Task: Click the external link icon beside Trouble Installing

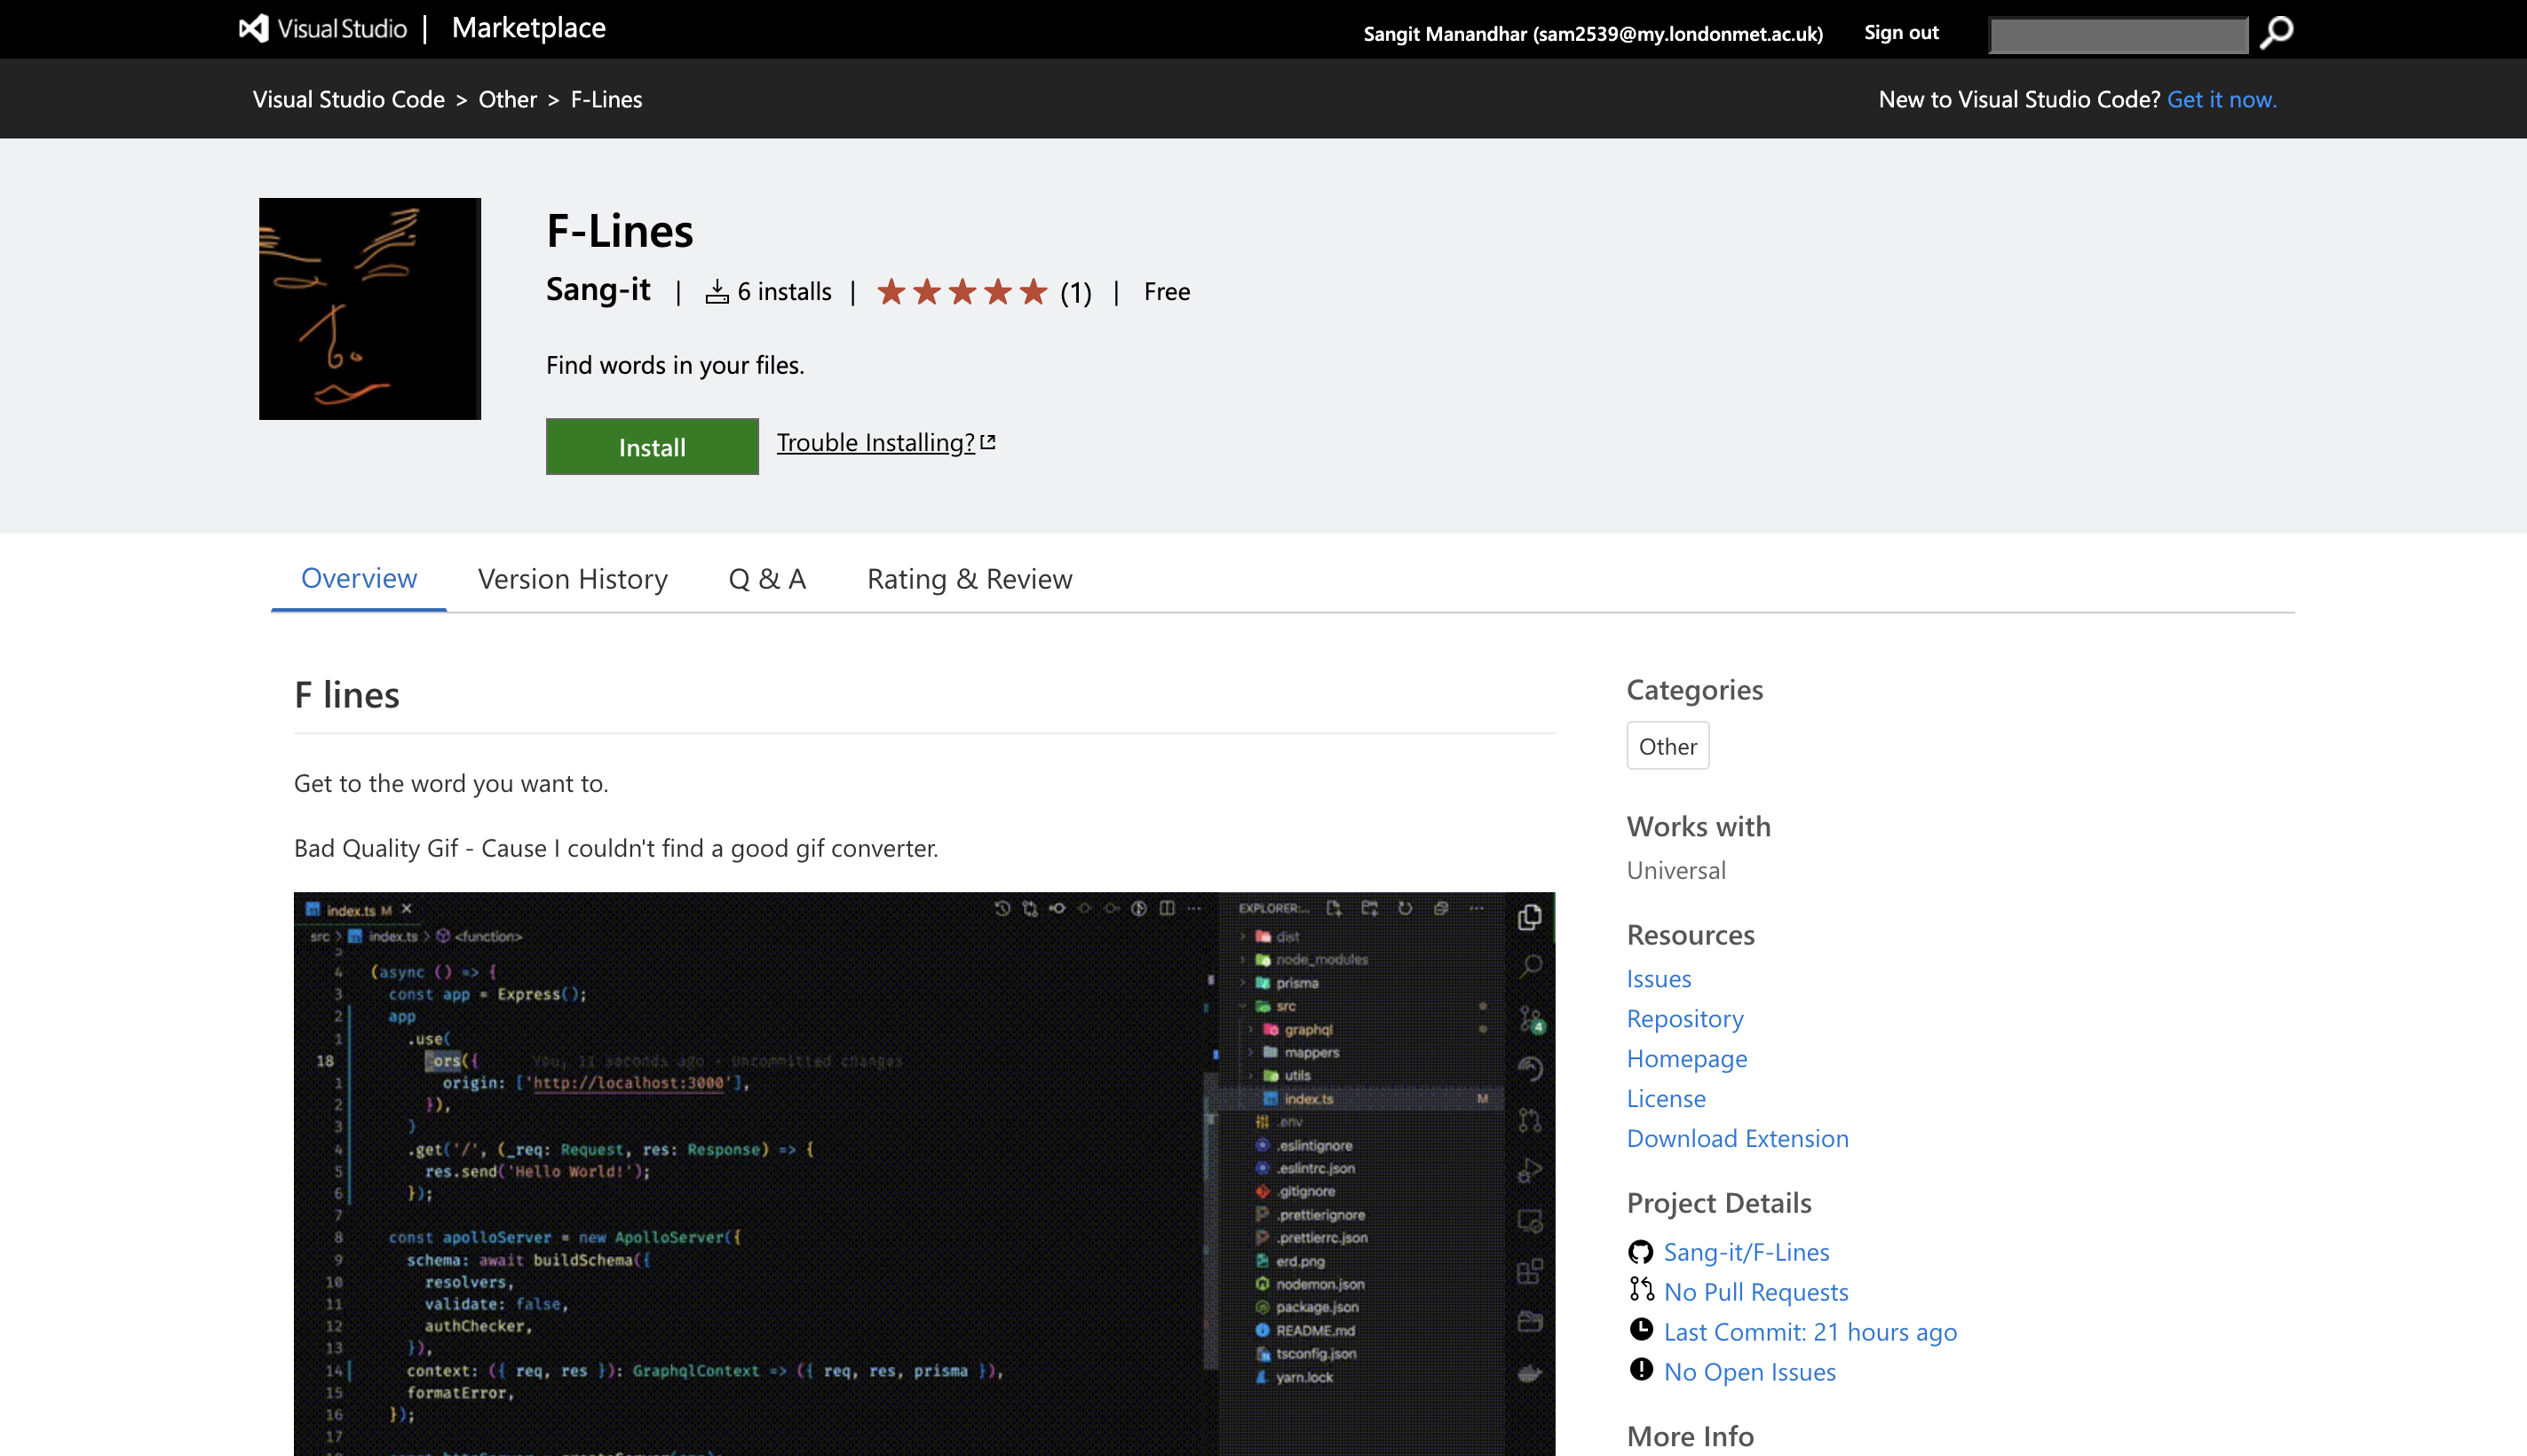Action: (988, 442)
